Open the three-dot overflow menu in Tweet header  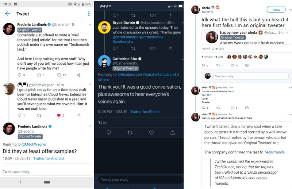coord(89,14)
